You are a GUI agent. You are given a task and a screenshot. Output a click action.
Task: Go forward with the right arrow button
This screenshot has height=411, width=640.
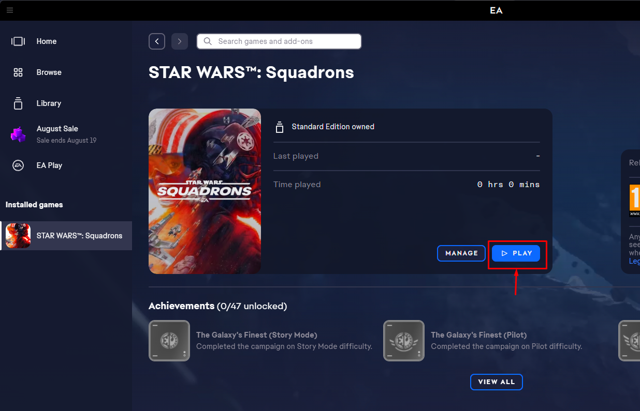(180, 41)
